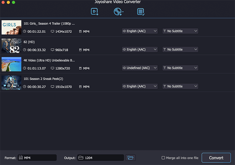The height and width of the screenshot is (165, 235).
Task: Click the format icon in the Sneak Peek row
Action: point(80,87)
